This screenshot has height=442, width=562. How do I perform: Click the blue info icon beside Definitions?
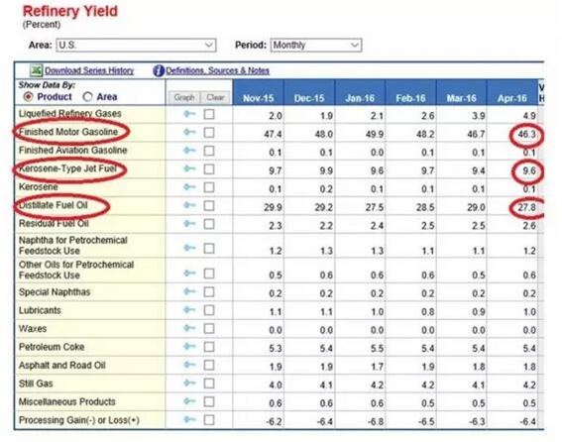tap(158, 70)
